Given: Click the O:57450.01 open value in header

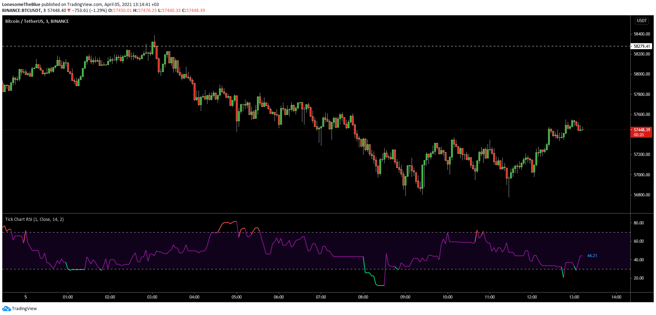Looking at the screenshot, I should 120,11.
